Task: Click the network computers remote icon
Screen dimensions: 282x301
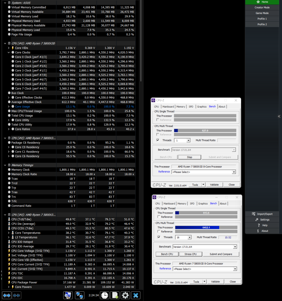Action: click(80, 295)
